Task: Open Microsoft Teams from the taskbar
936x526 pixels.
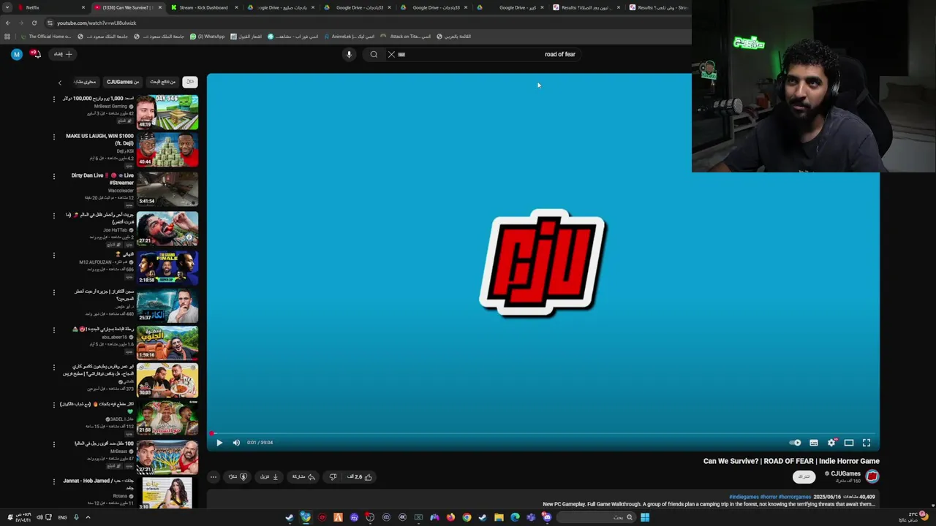Action: pyautogui.click(x=531, y=517)
